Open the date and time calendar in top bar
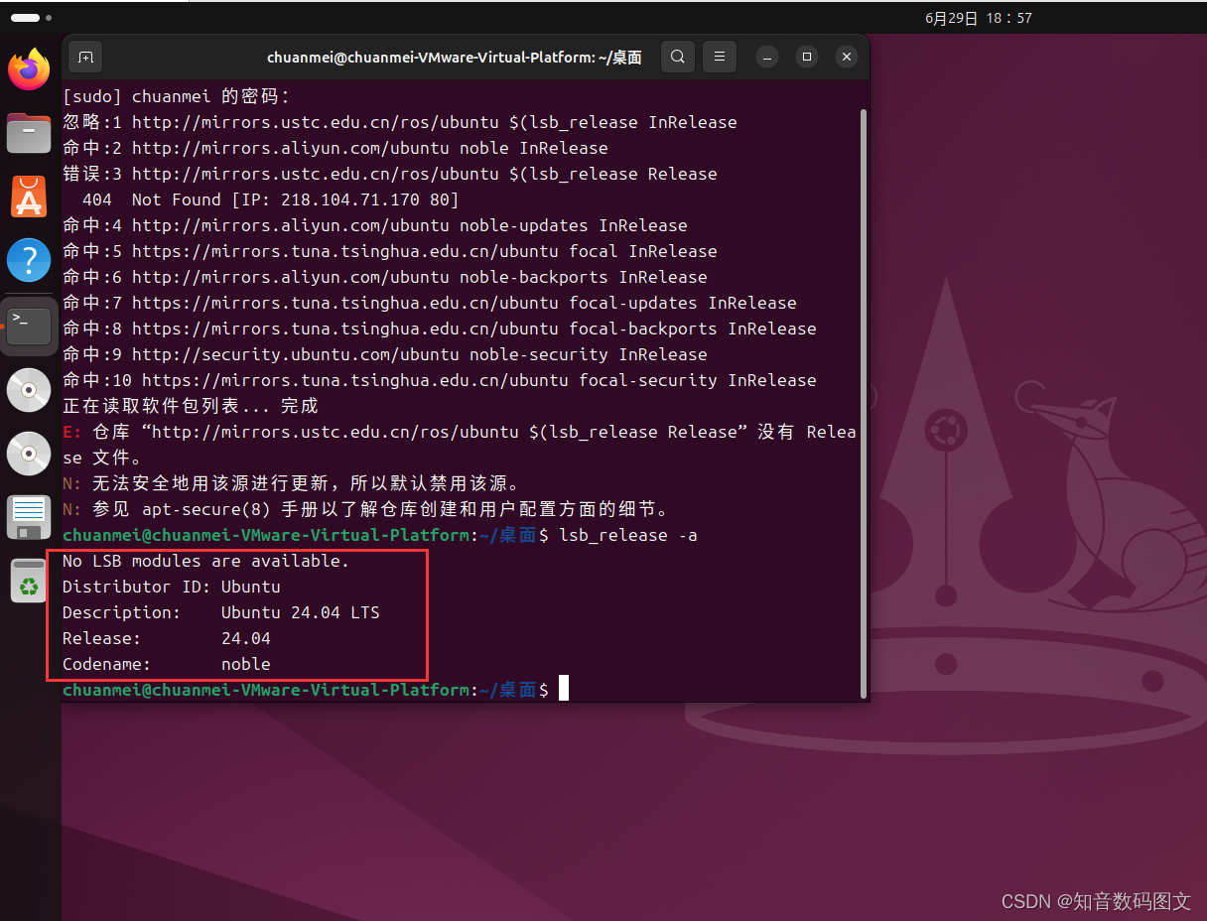Image resolution: width=1207 pixels, height=921 pixels. pyautogui.click(x=979, y=17)
